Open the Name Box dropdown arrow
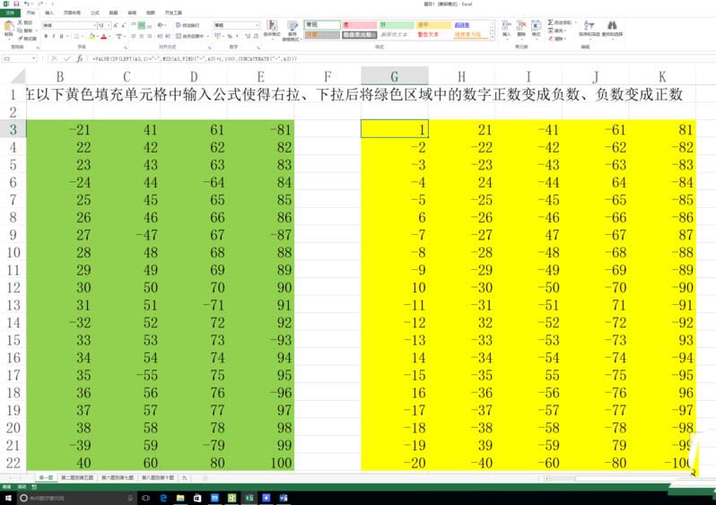 coord(34,58)
